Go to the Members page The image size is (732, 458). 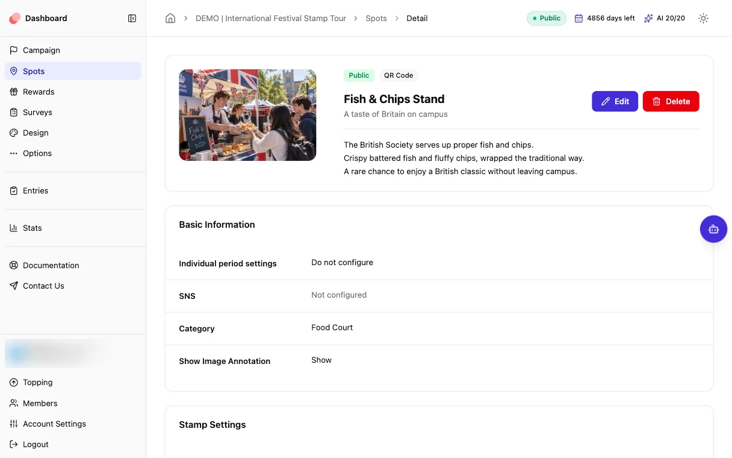click(73, 403)
